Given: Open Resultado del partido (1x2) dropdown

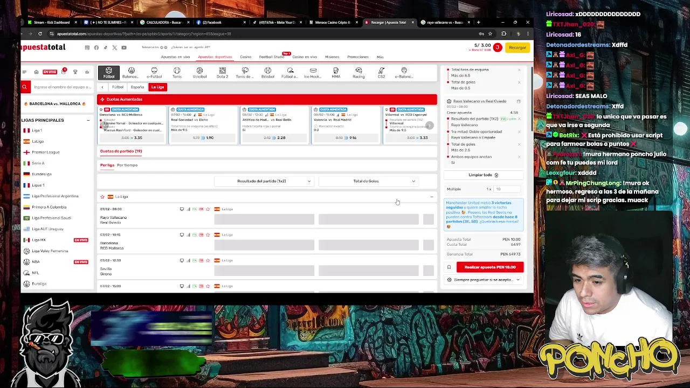Looking at the screenshot, I should [x=264, y=181].
